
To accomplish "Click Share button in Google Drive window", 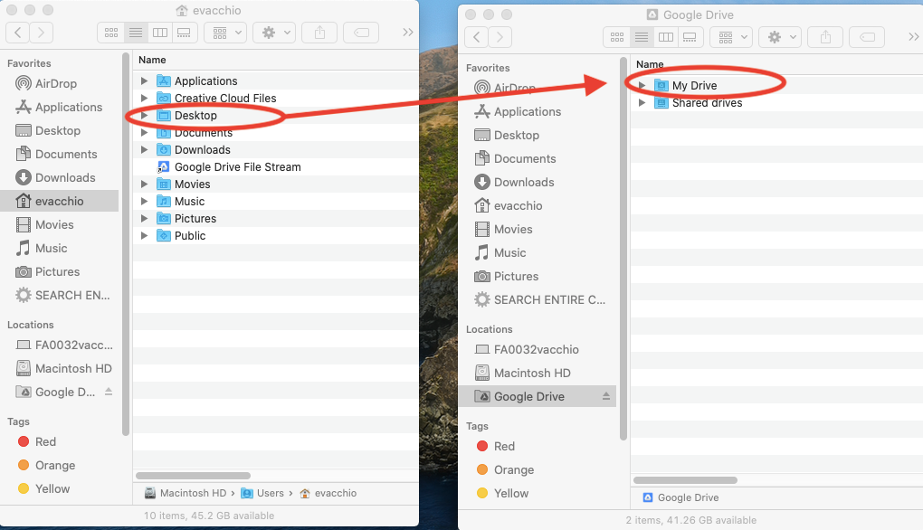I will point(826,37).
